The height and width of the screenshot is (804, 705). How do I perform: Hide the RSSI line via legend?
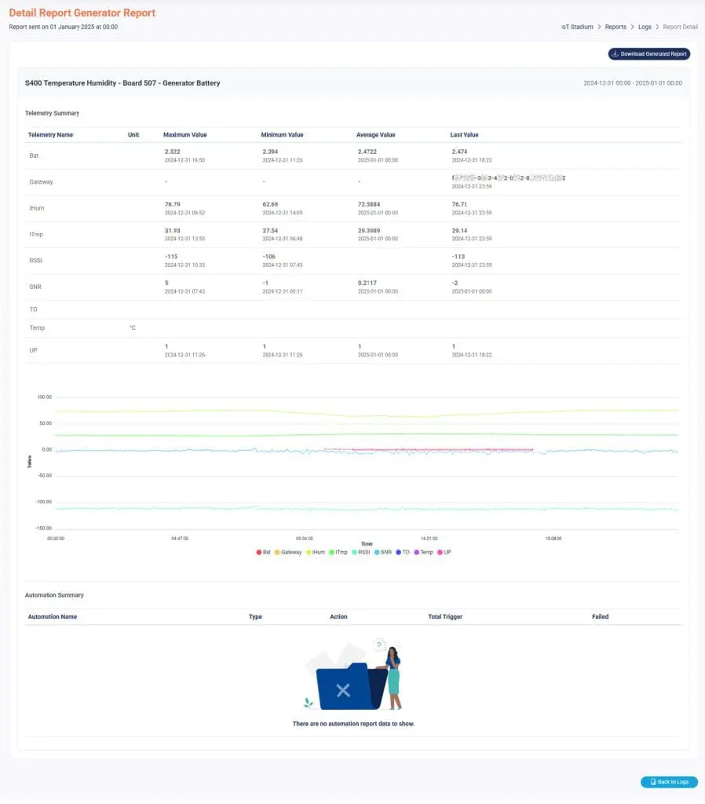click(362, 552)
